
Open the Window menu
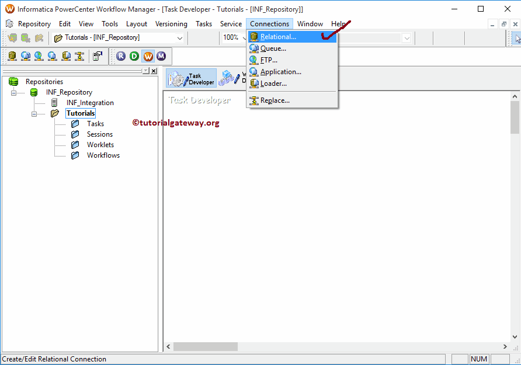tap(310, 24)
